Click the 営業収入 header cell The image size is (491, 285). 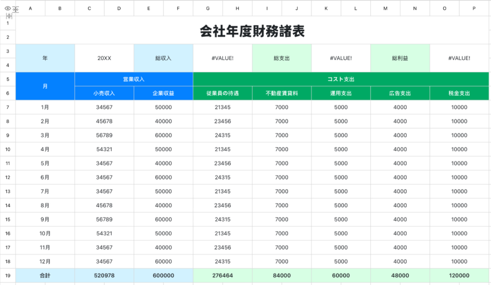pyautogui.click(x=134, y=79)
